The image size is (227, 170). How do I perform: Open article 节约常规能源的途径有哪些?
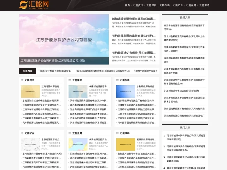[134, 36]
